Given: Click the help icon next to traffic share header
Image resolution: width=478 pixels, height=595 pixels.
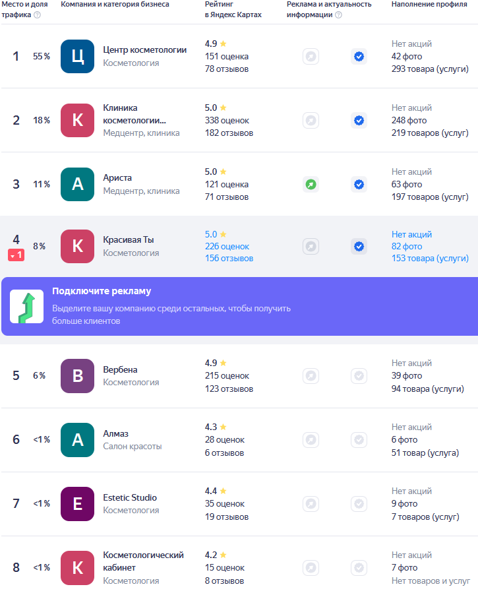Looking at the screenshot, I should (x=37, y=15).
